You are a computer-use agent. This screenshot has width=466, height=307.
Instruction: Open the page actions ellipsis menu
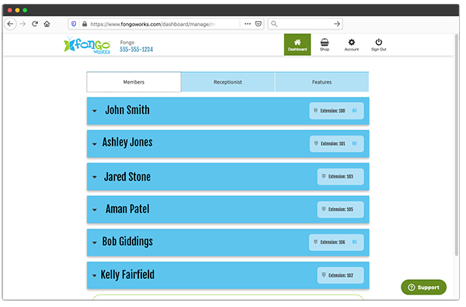click(x=247, y=24)
